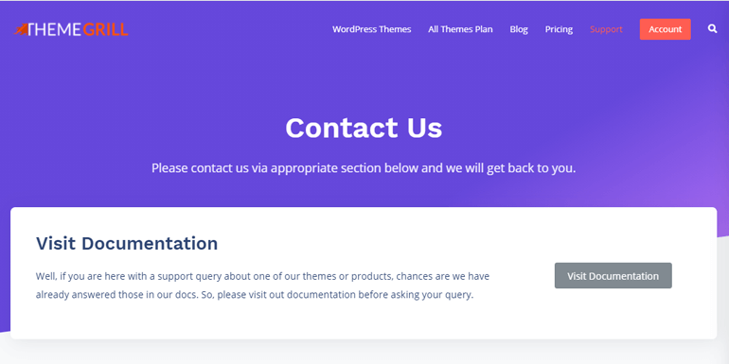Select the Visit Documentation card heading

[127, 243]
